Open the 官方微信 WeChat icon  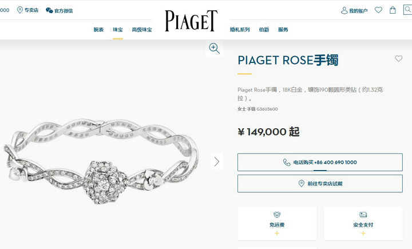49,10
